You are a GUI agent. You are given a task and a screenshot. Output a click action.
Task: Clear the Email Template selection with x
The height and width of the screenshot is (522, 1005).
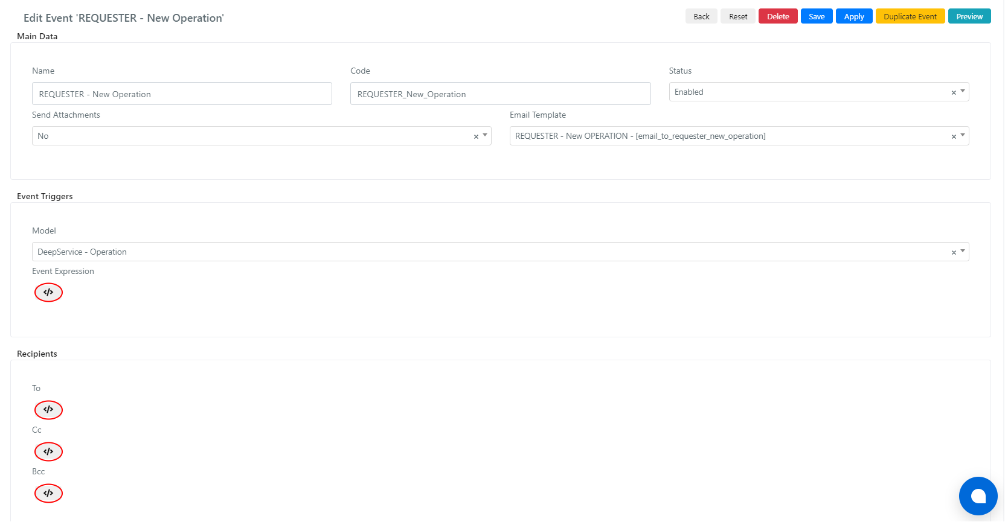(954, 136)
